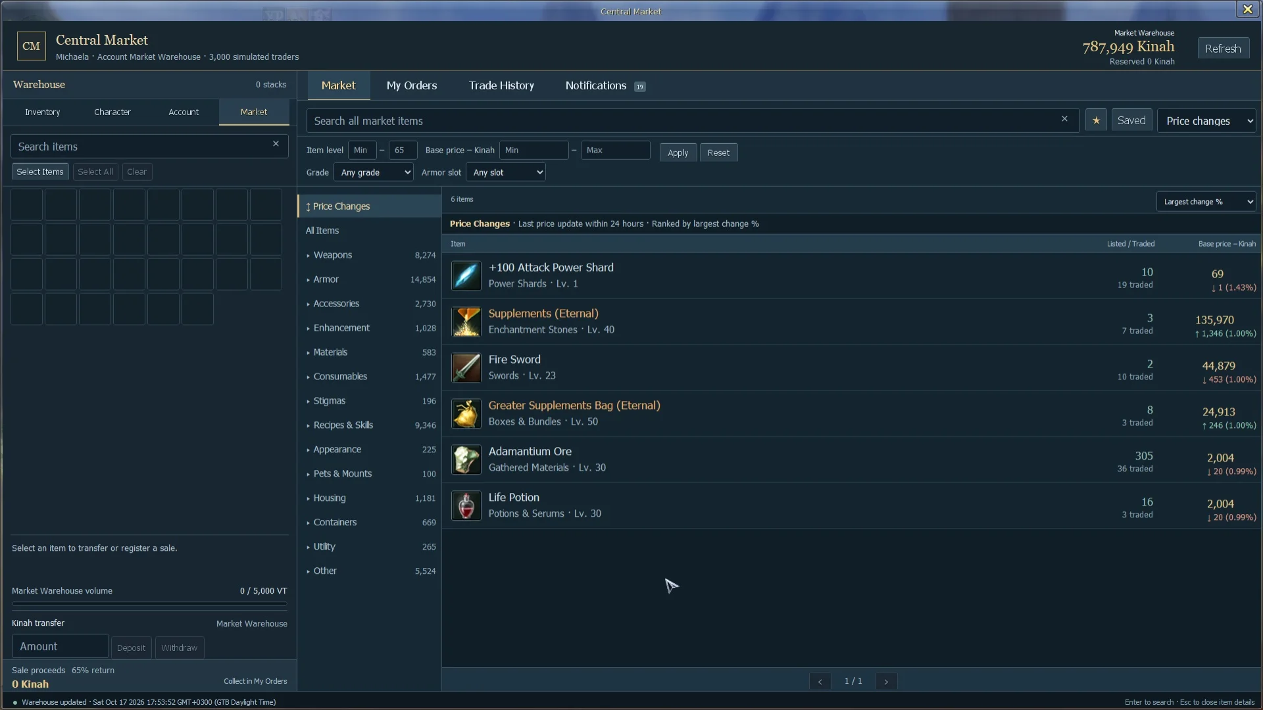
Task: Switch to the Trade History tab
Action: (501, 85)
